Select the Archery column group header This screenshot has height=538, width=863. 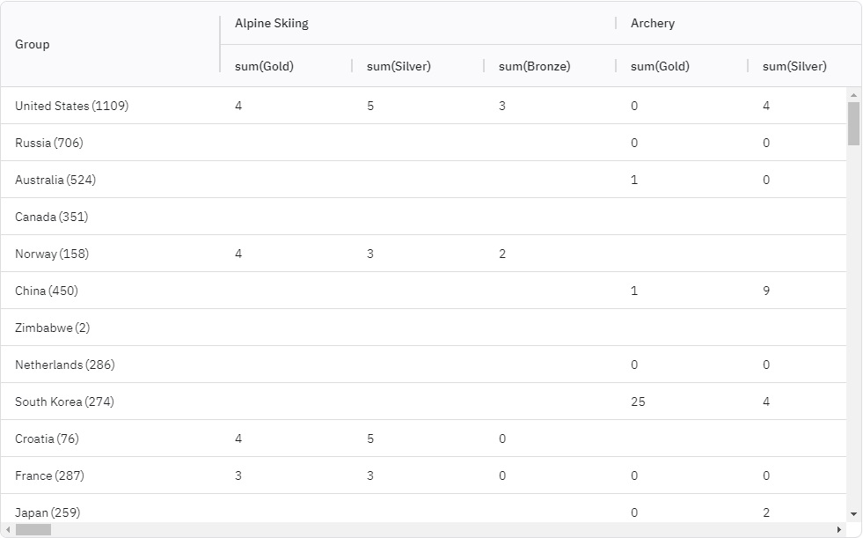(x=739, y=23)
